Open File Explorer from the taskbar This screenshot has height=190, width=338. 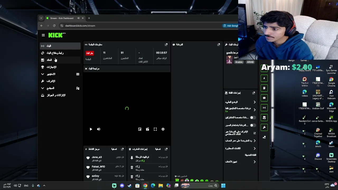tap(161, 186)
